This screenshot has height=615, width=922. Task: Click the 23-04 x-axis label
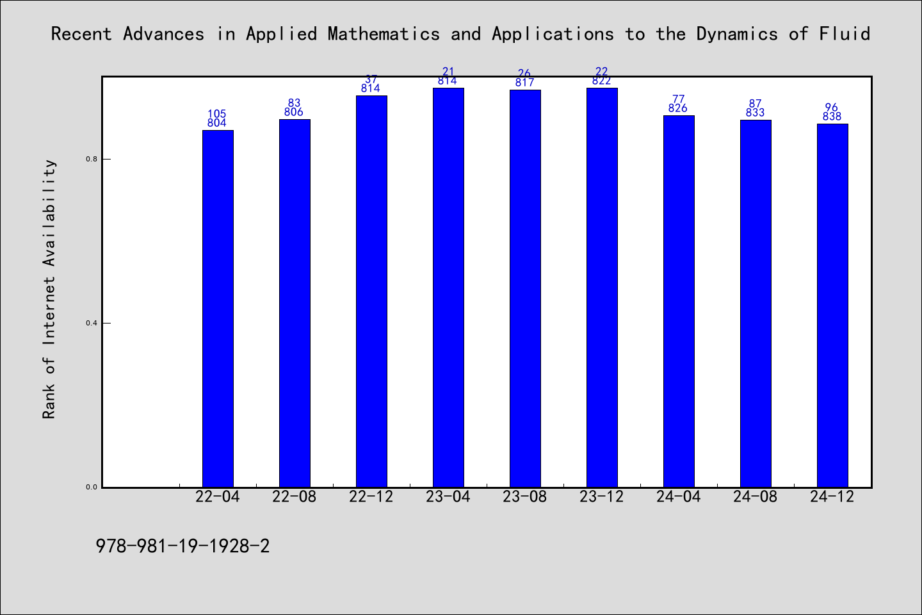pyautogui.click(x=448, y=496)
